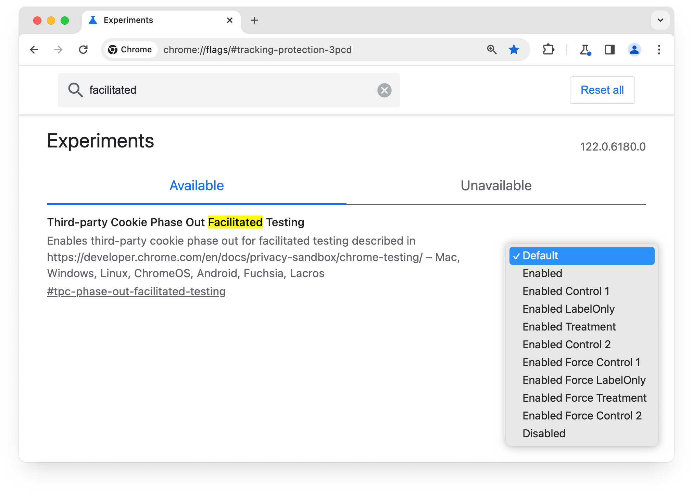Open the Extensions puzzle icon

[548, 50]
